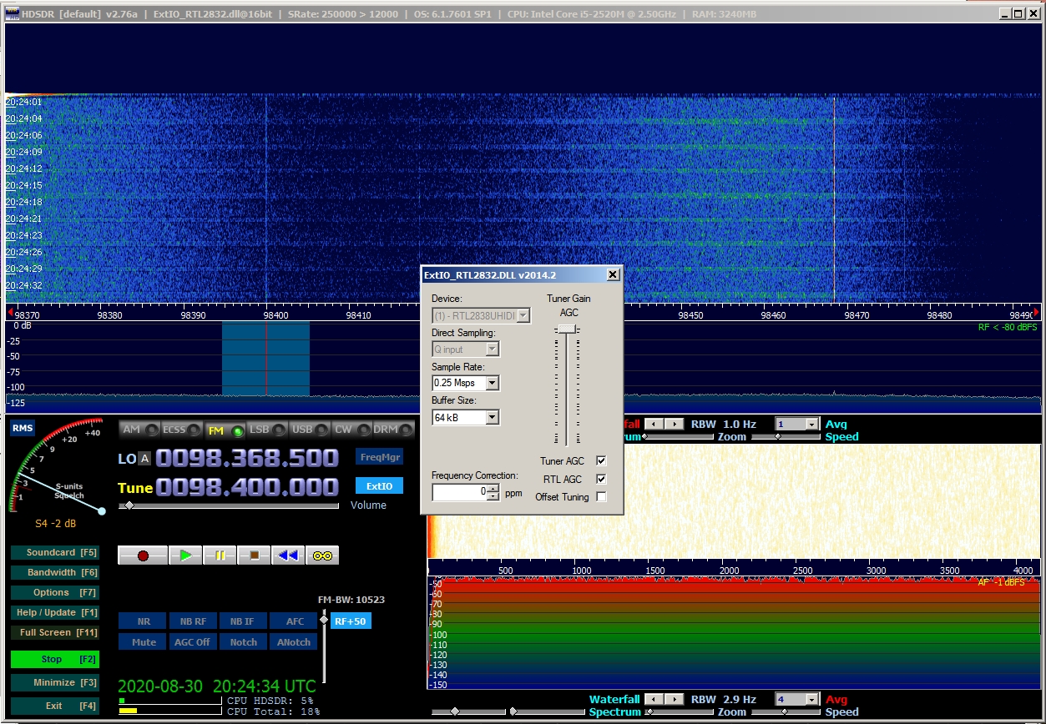
Task: Toggle Mute audio button
Action: coord(143,642)
